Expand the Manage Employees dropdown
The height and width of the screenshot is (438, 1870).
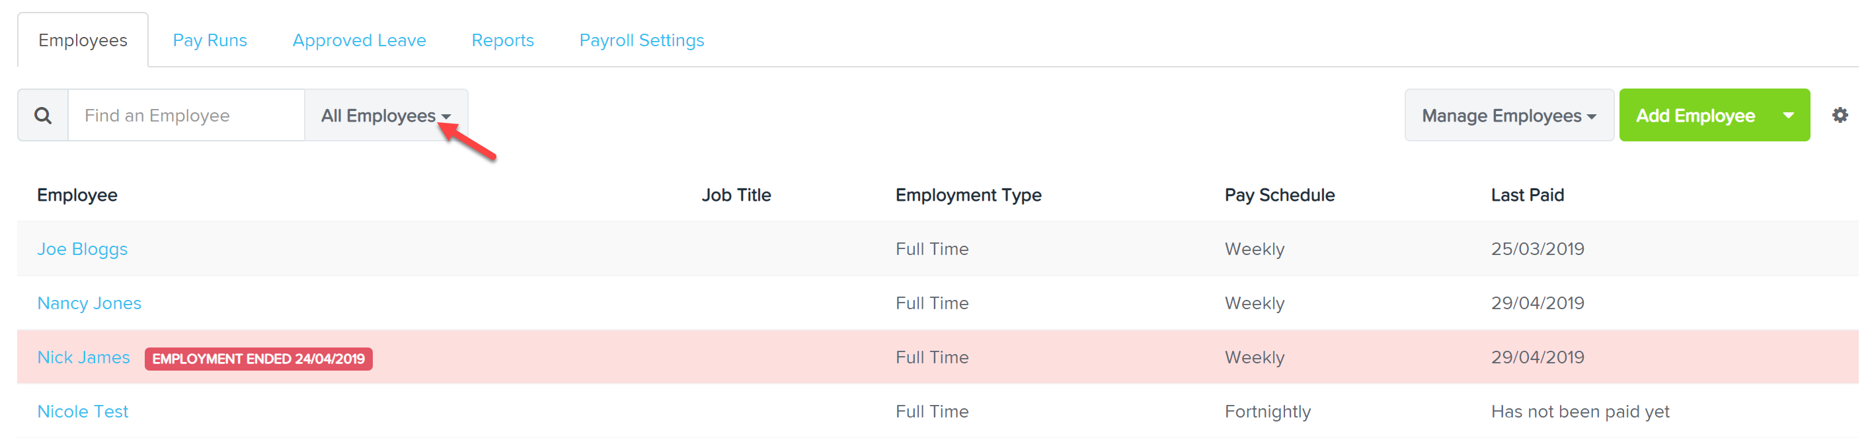click(1508, 116)
